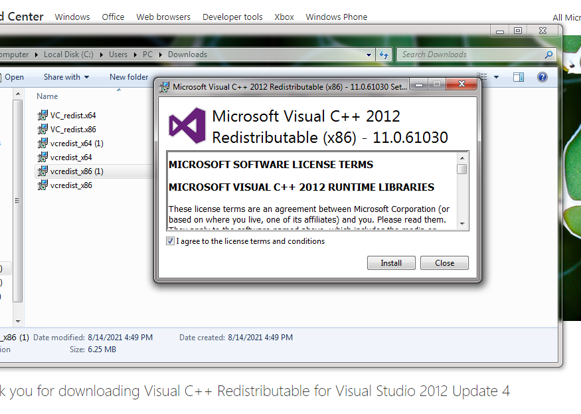
Task: Click the VC_redist.x64 installer icon
Action: pos(42,116)
